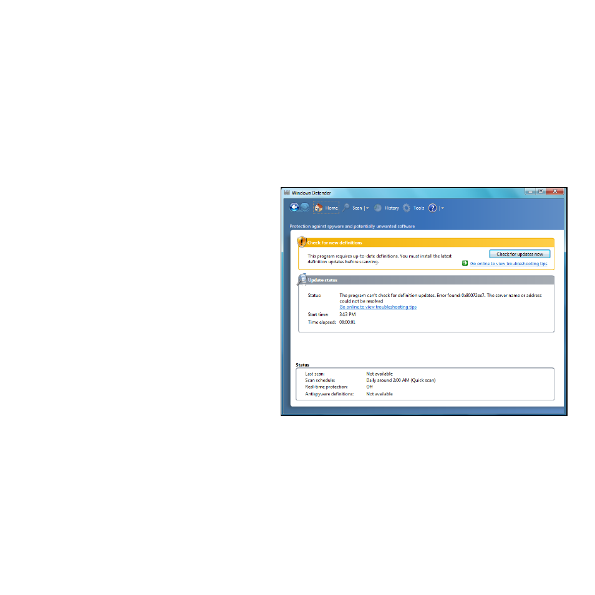Click the bold 'Status' section heading
595x595 pixels.
[x=302, y=365]
